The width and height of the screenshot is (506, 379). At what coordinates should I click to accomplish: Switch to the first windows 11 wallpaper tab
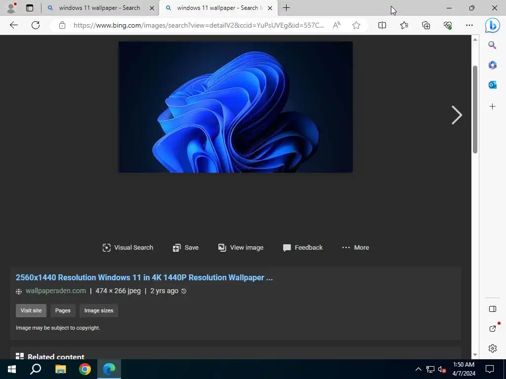99,8
